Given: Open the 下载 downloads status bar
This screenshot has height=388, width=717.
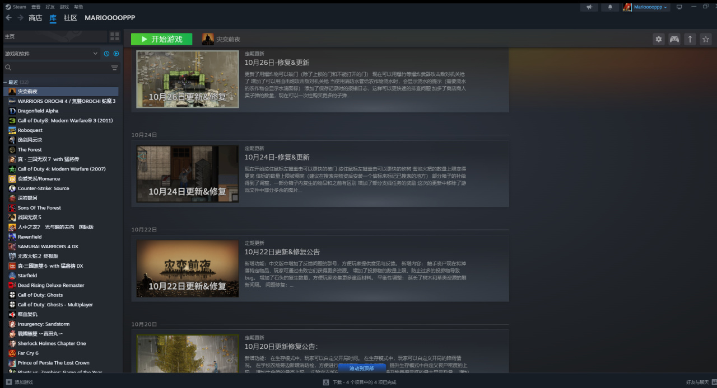Looking at the screenshot, I should 360,382.
